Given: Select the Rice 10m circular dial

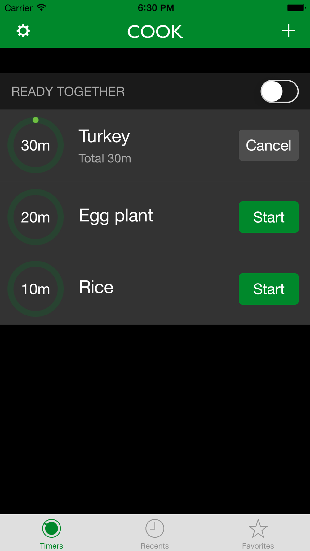Looking at the screenshot, I should (36, 289).
